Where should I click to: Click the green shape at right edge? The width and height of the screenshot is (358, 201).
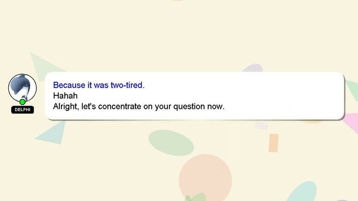click(352, 90)
